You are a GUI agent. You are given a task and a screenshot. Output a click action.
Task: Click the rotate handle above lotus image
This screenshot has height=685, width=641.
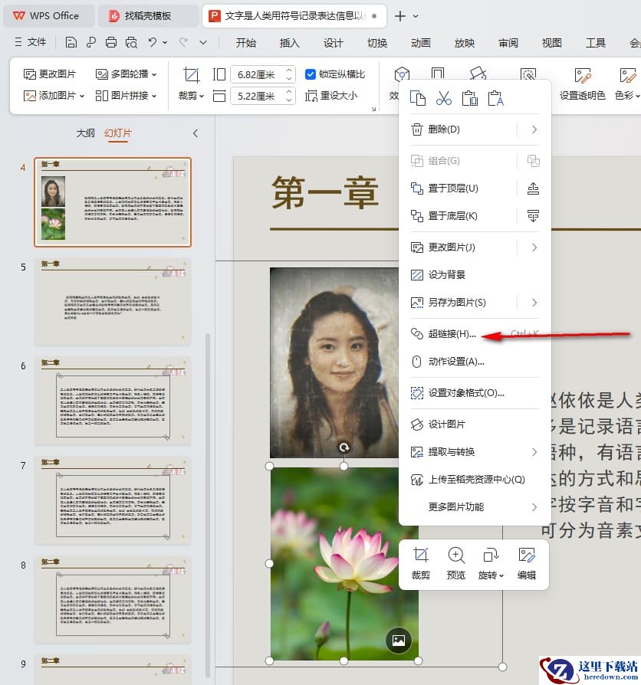point(344,447)
